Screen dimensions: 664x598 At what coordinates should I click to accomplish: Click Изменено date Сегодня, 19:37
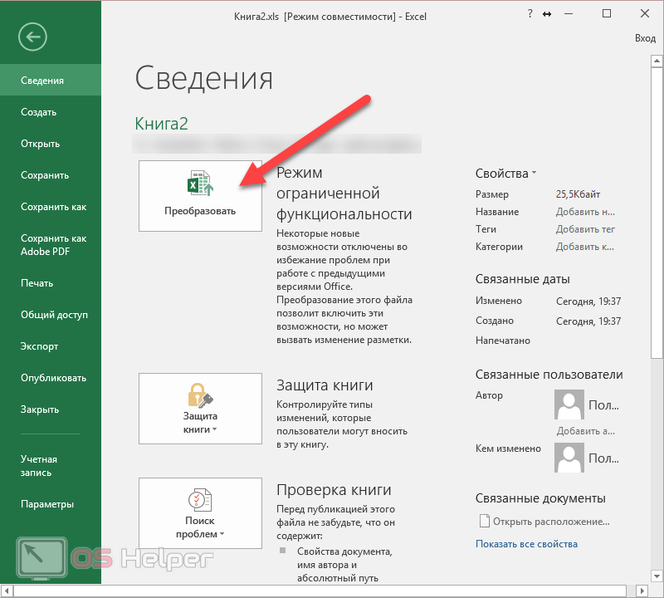588,301
